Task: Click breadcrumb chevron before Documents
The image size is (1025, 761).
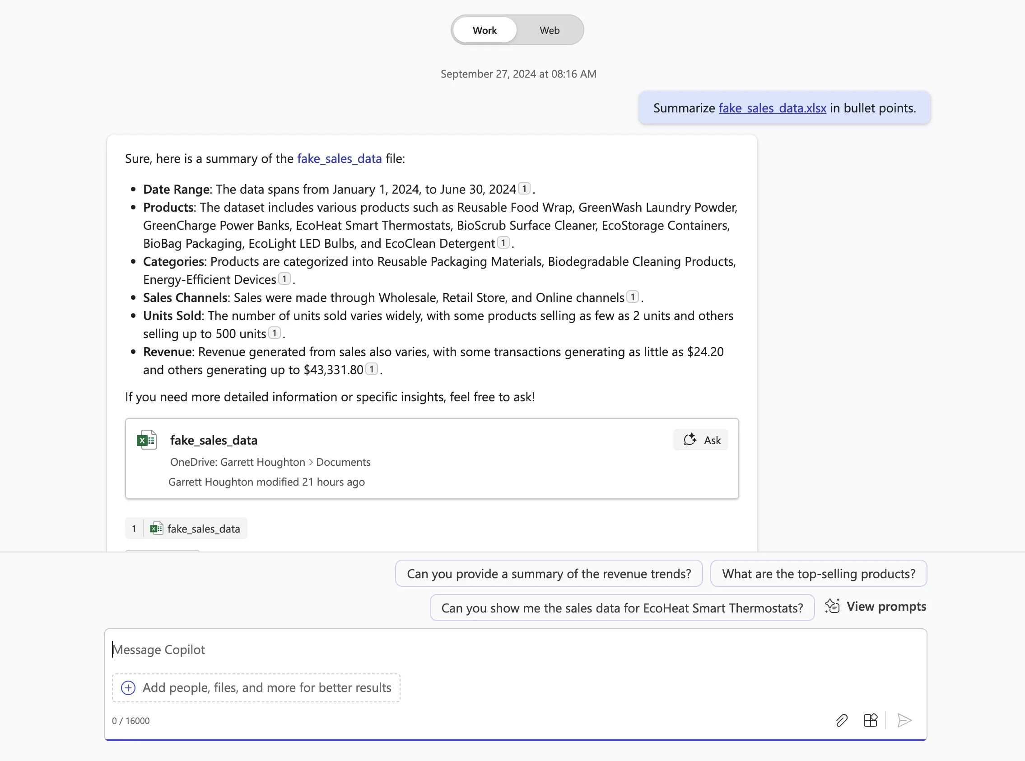Action: pos(311,462)
